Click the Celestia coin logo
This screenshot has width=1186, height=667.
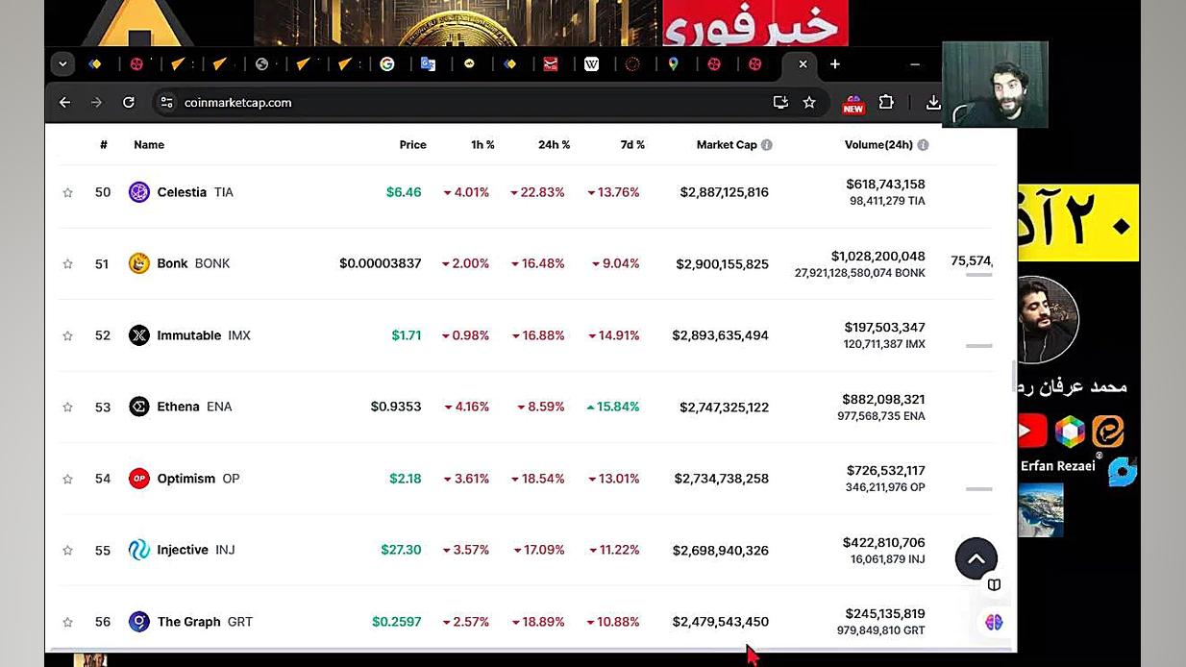point(139,192)
